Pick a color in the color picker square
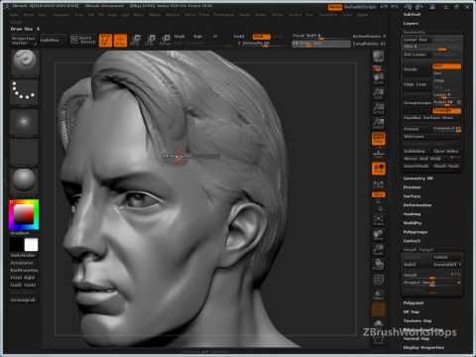The image size is (476, 357). tap(24, 214)
